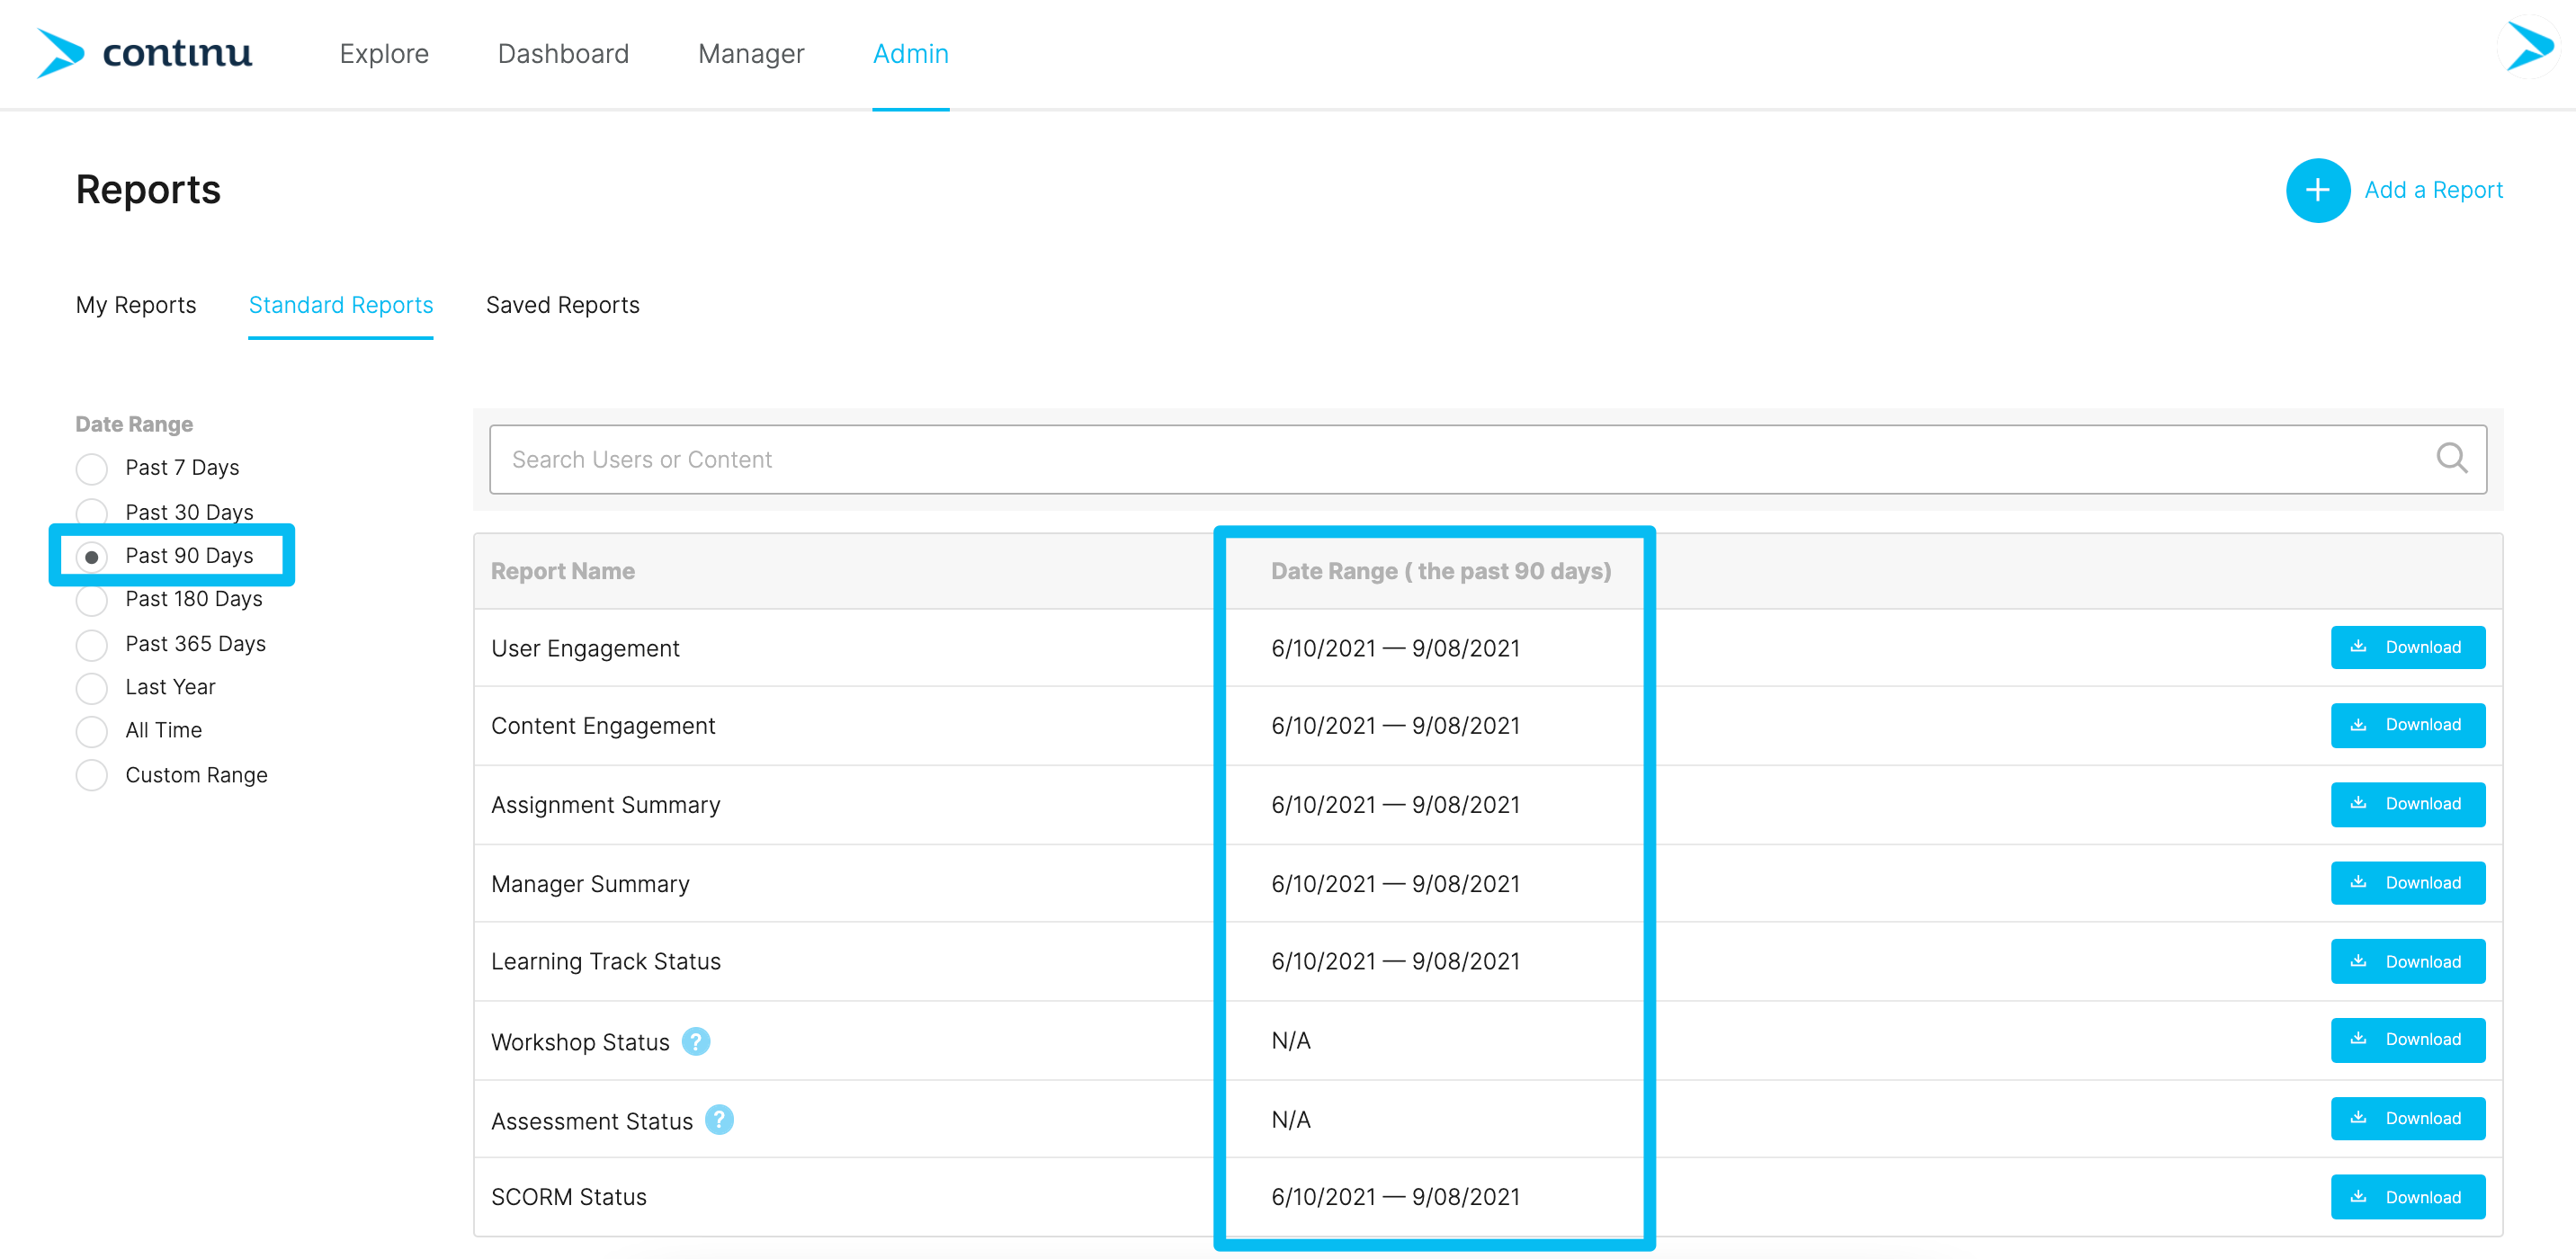Image resolution: width=2576 pixels, height=1259 pixels.
Task: Open Workshop Status help question icon
Action: [696, 1041]
